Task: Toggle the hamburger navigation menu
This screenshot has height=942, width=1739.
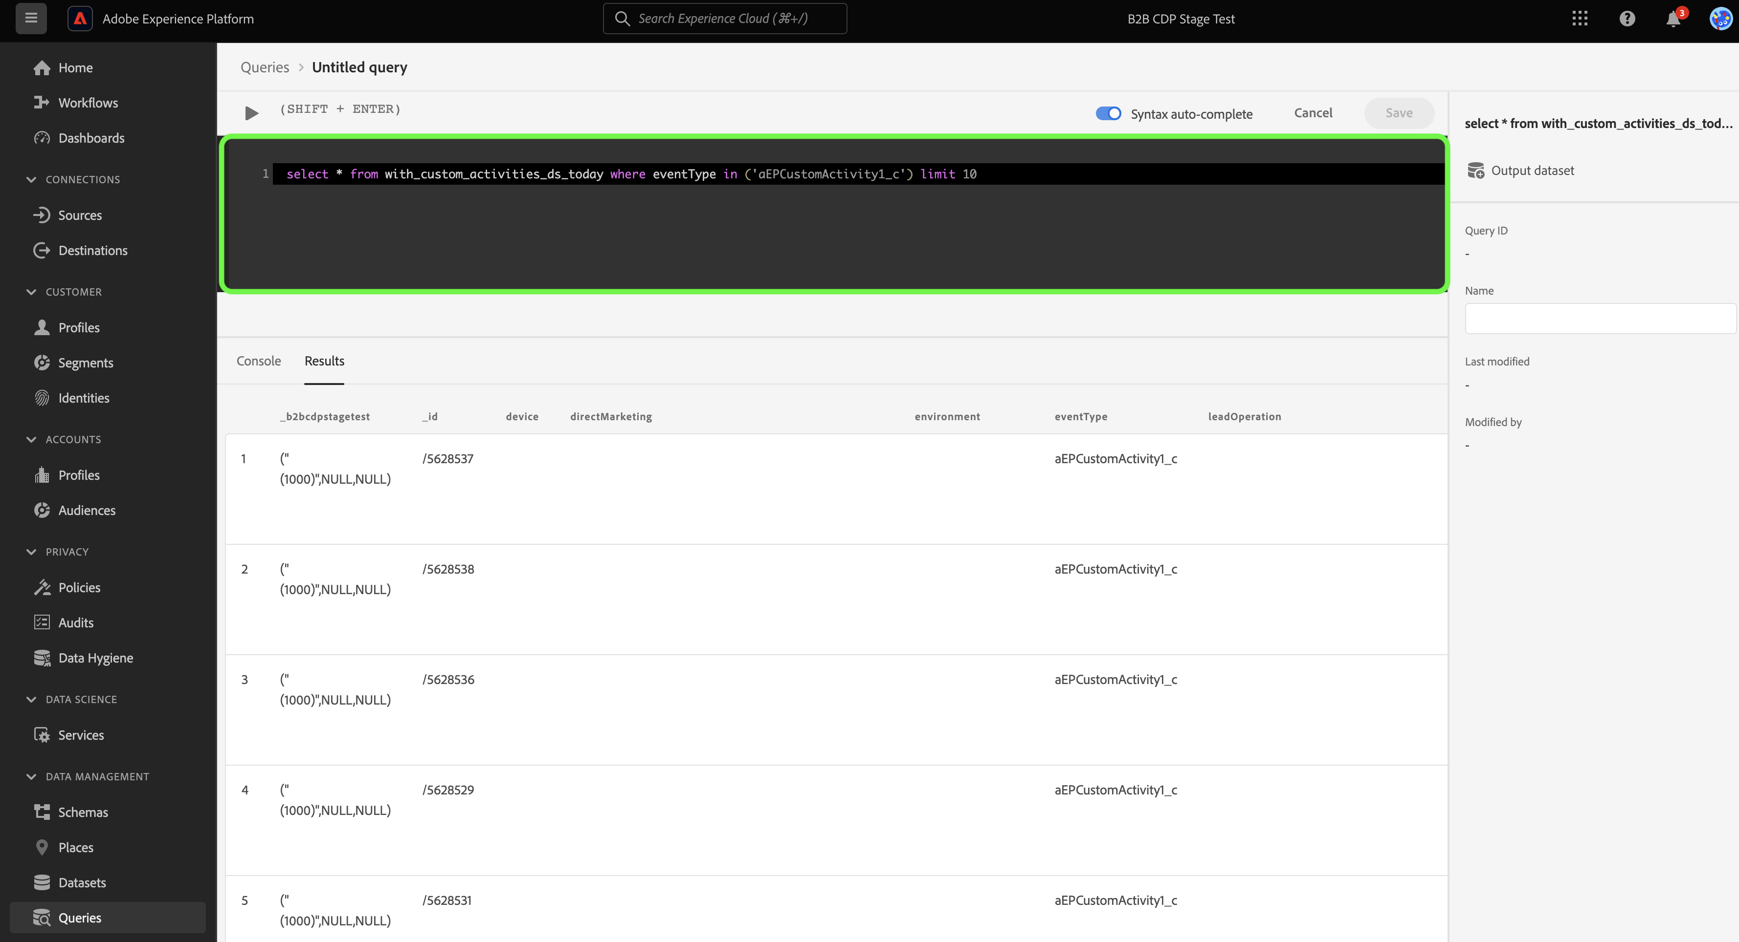Action: pos(31,18)
